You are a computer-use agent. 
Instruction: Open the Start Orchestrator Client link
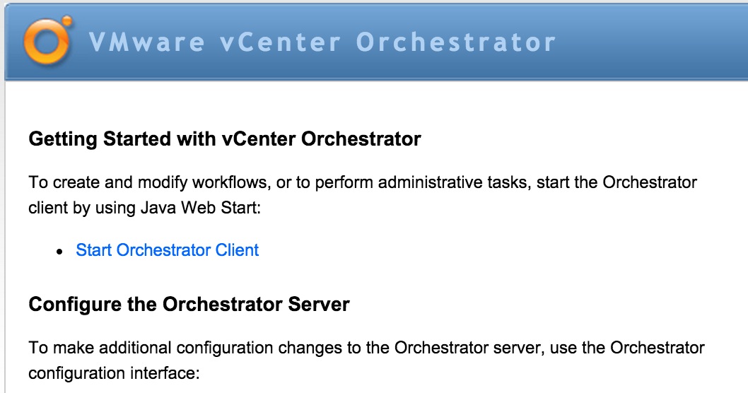point(168,250)
